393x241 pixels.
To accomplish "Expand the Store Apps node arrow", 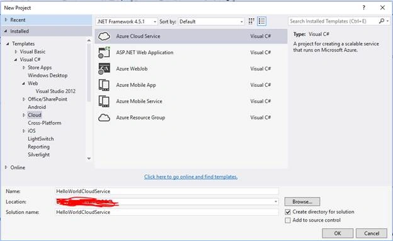I will [24, 67].
